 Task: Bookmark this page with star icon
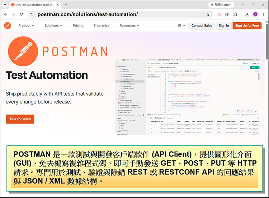coord(208,14)
